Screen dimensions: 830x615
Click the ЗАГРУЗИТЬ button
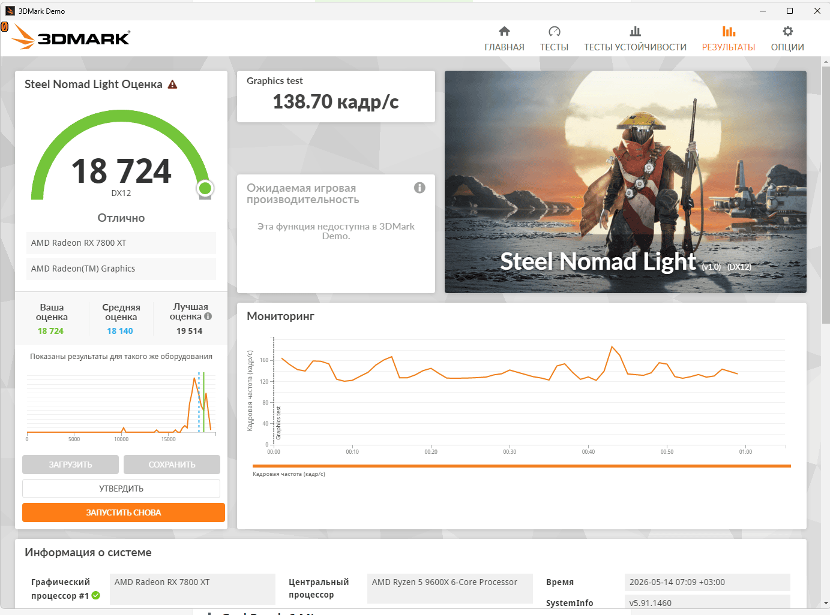click(70, 465)
